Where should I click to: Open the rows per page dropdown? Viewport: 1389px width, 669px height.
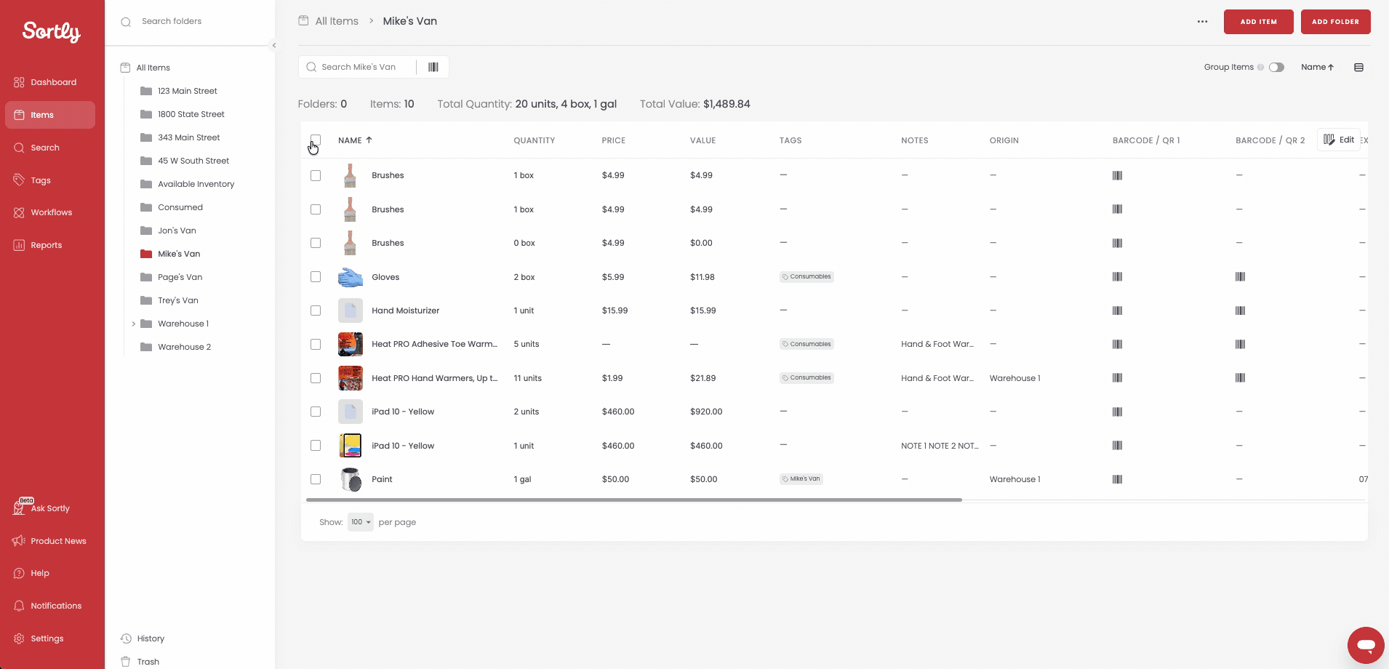[x=360, y=522]
